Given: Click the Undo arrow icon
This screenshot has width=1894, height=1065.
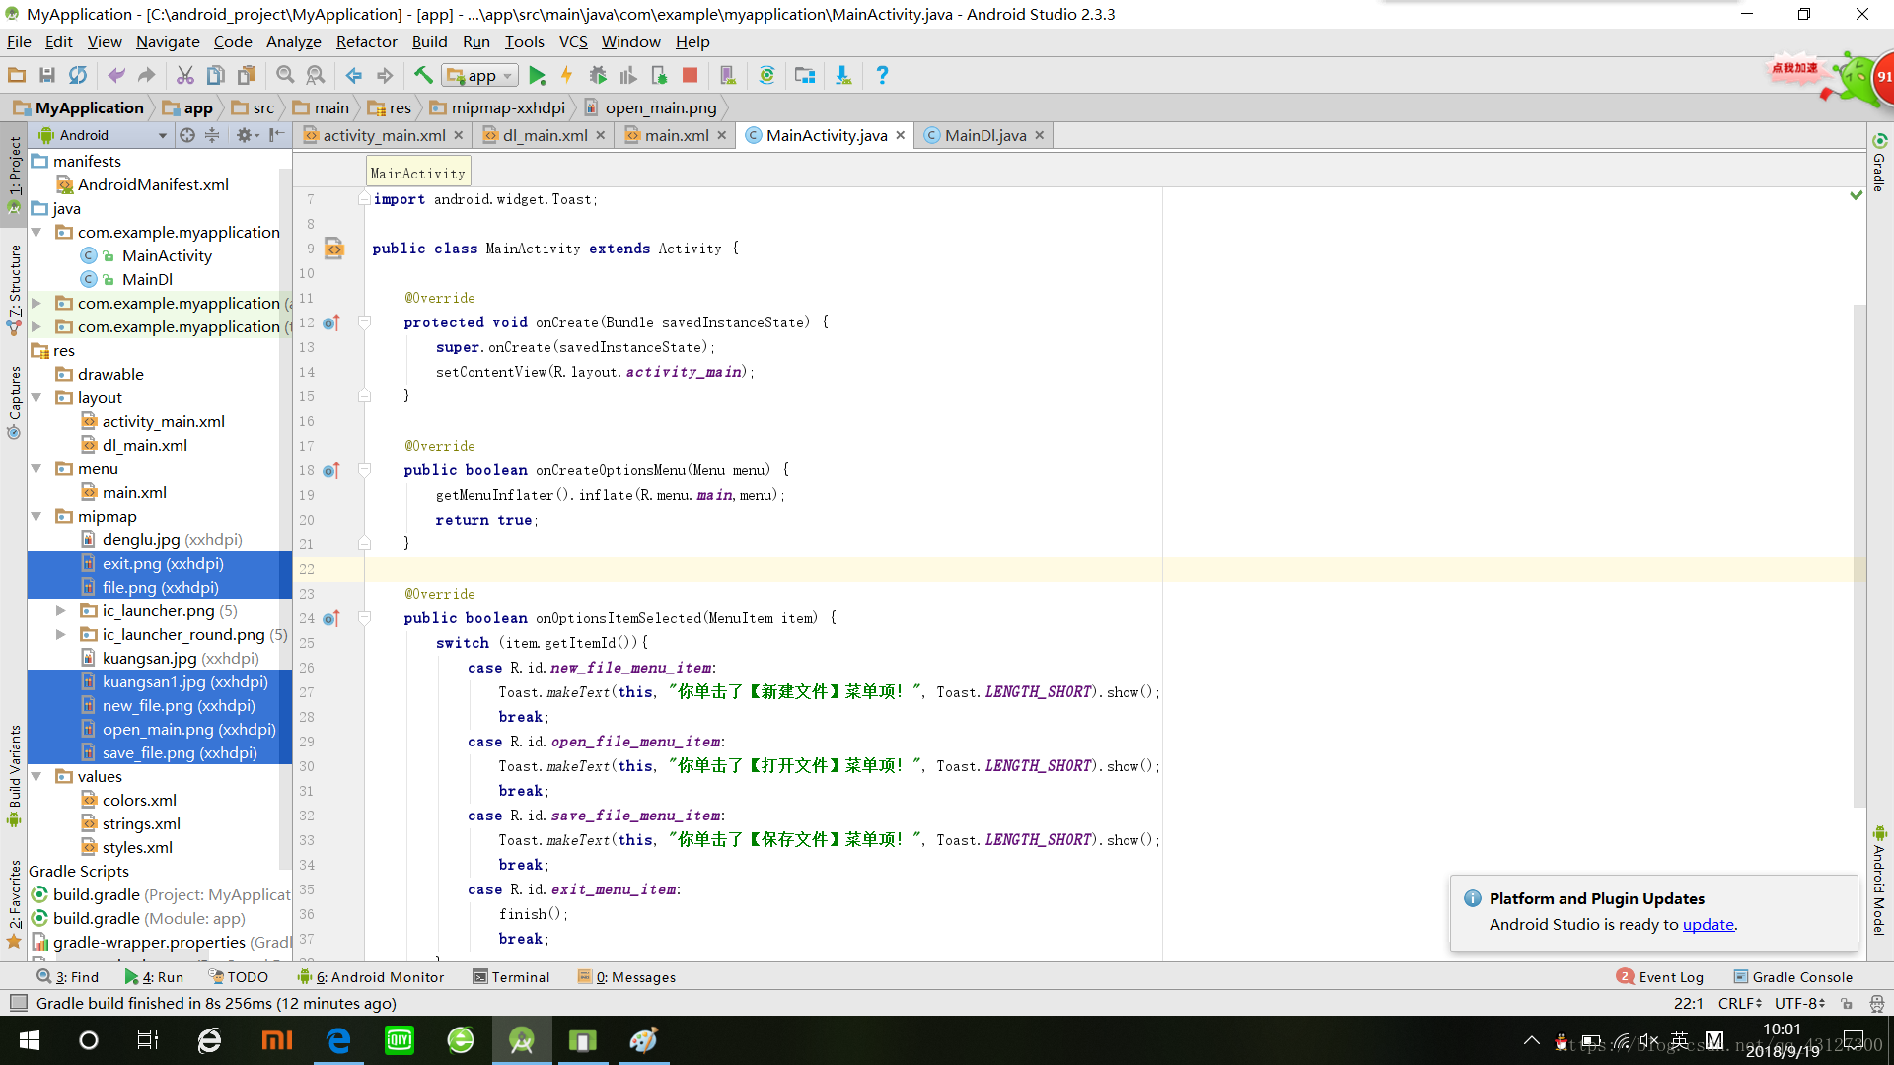Looking at the screenshot, I should coord(116,75).
